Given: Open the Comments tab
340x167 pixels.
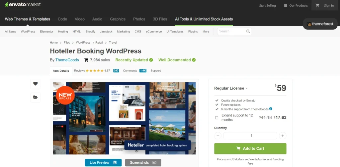Looking at the screenshot, I should pyautogui.click(x=130, y=71).
